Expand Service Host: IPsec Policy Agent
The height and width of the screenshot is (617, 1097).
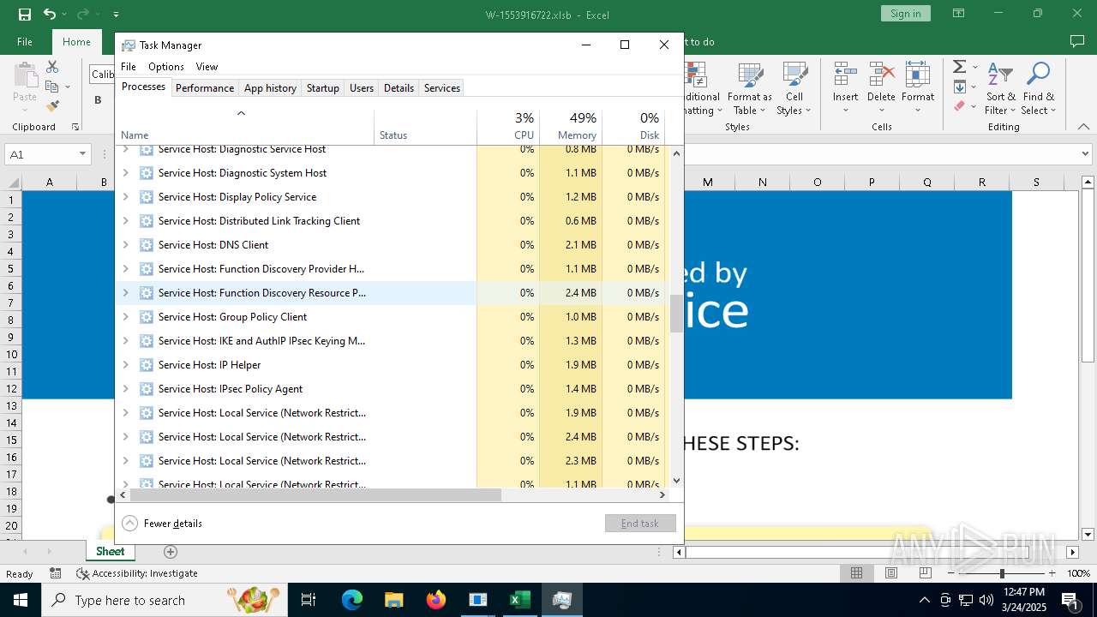click(x=125, y=389)
